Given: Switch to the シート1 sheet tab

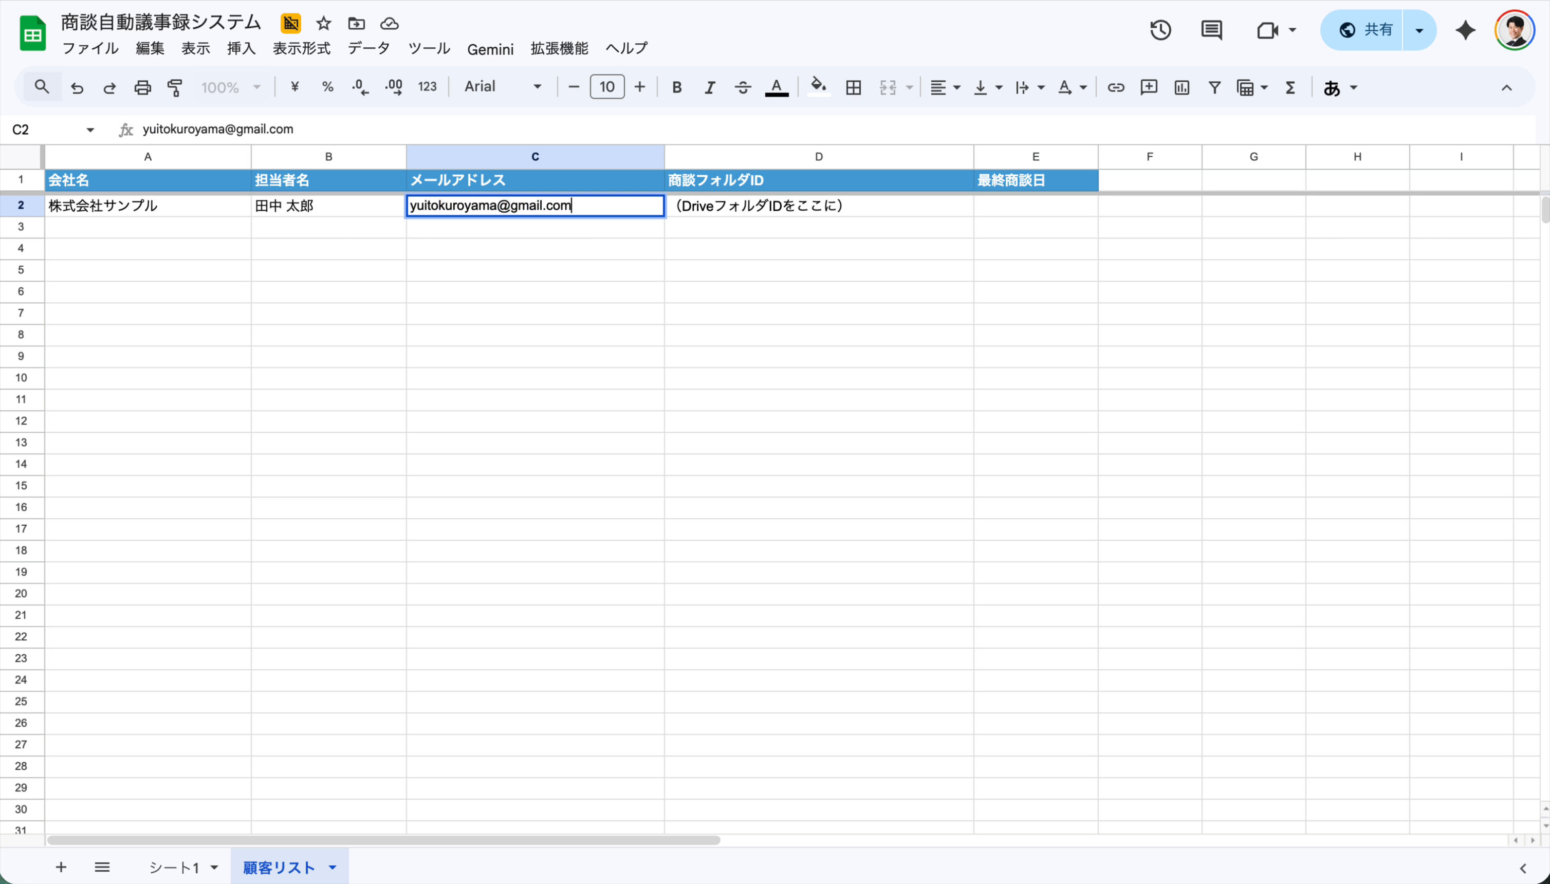Looking at the screenshot, I should [174, 867].
